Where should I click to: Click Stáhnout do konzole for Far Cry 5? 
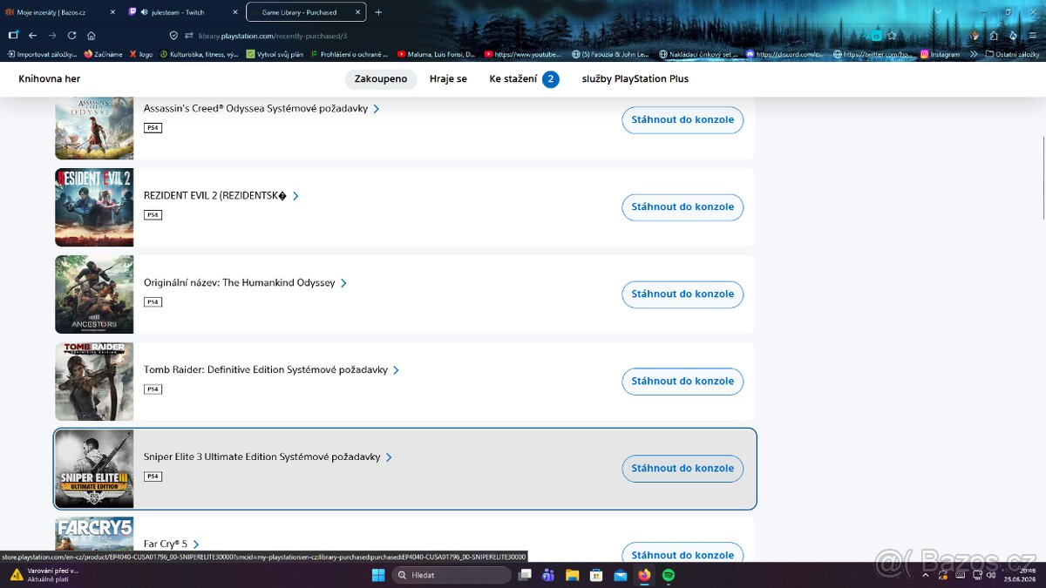tap(683, 554)
